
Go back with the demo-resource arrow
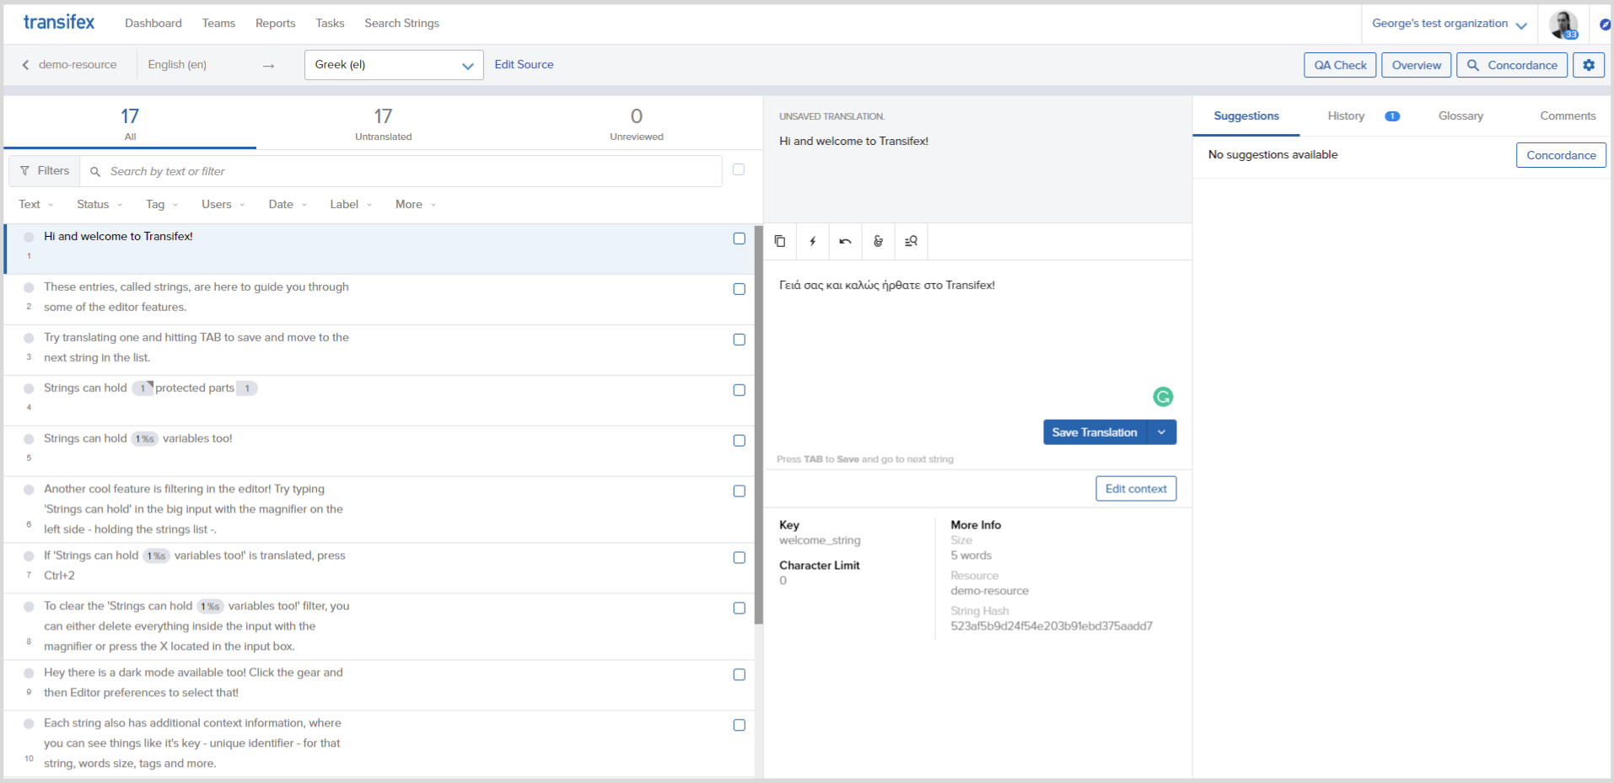[25, 65]
